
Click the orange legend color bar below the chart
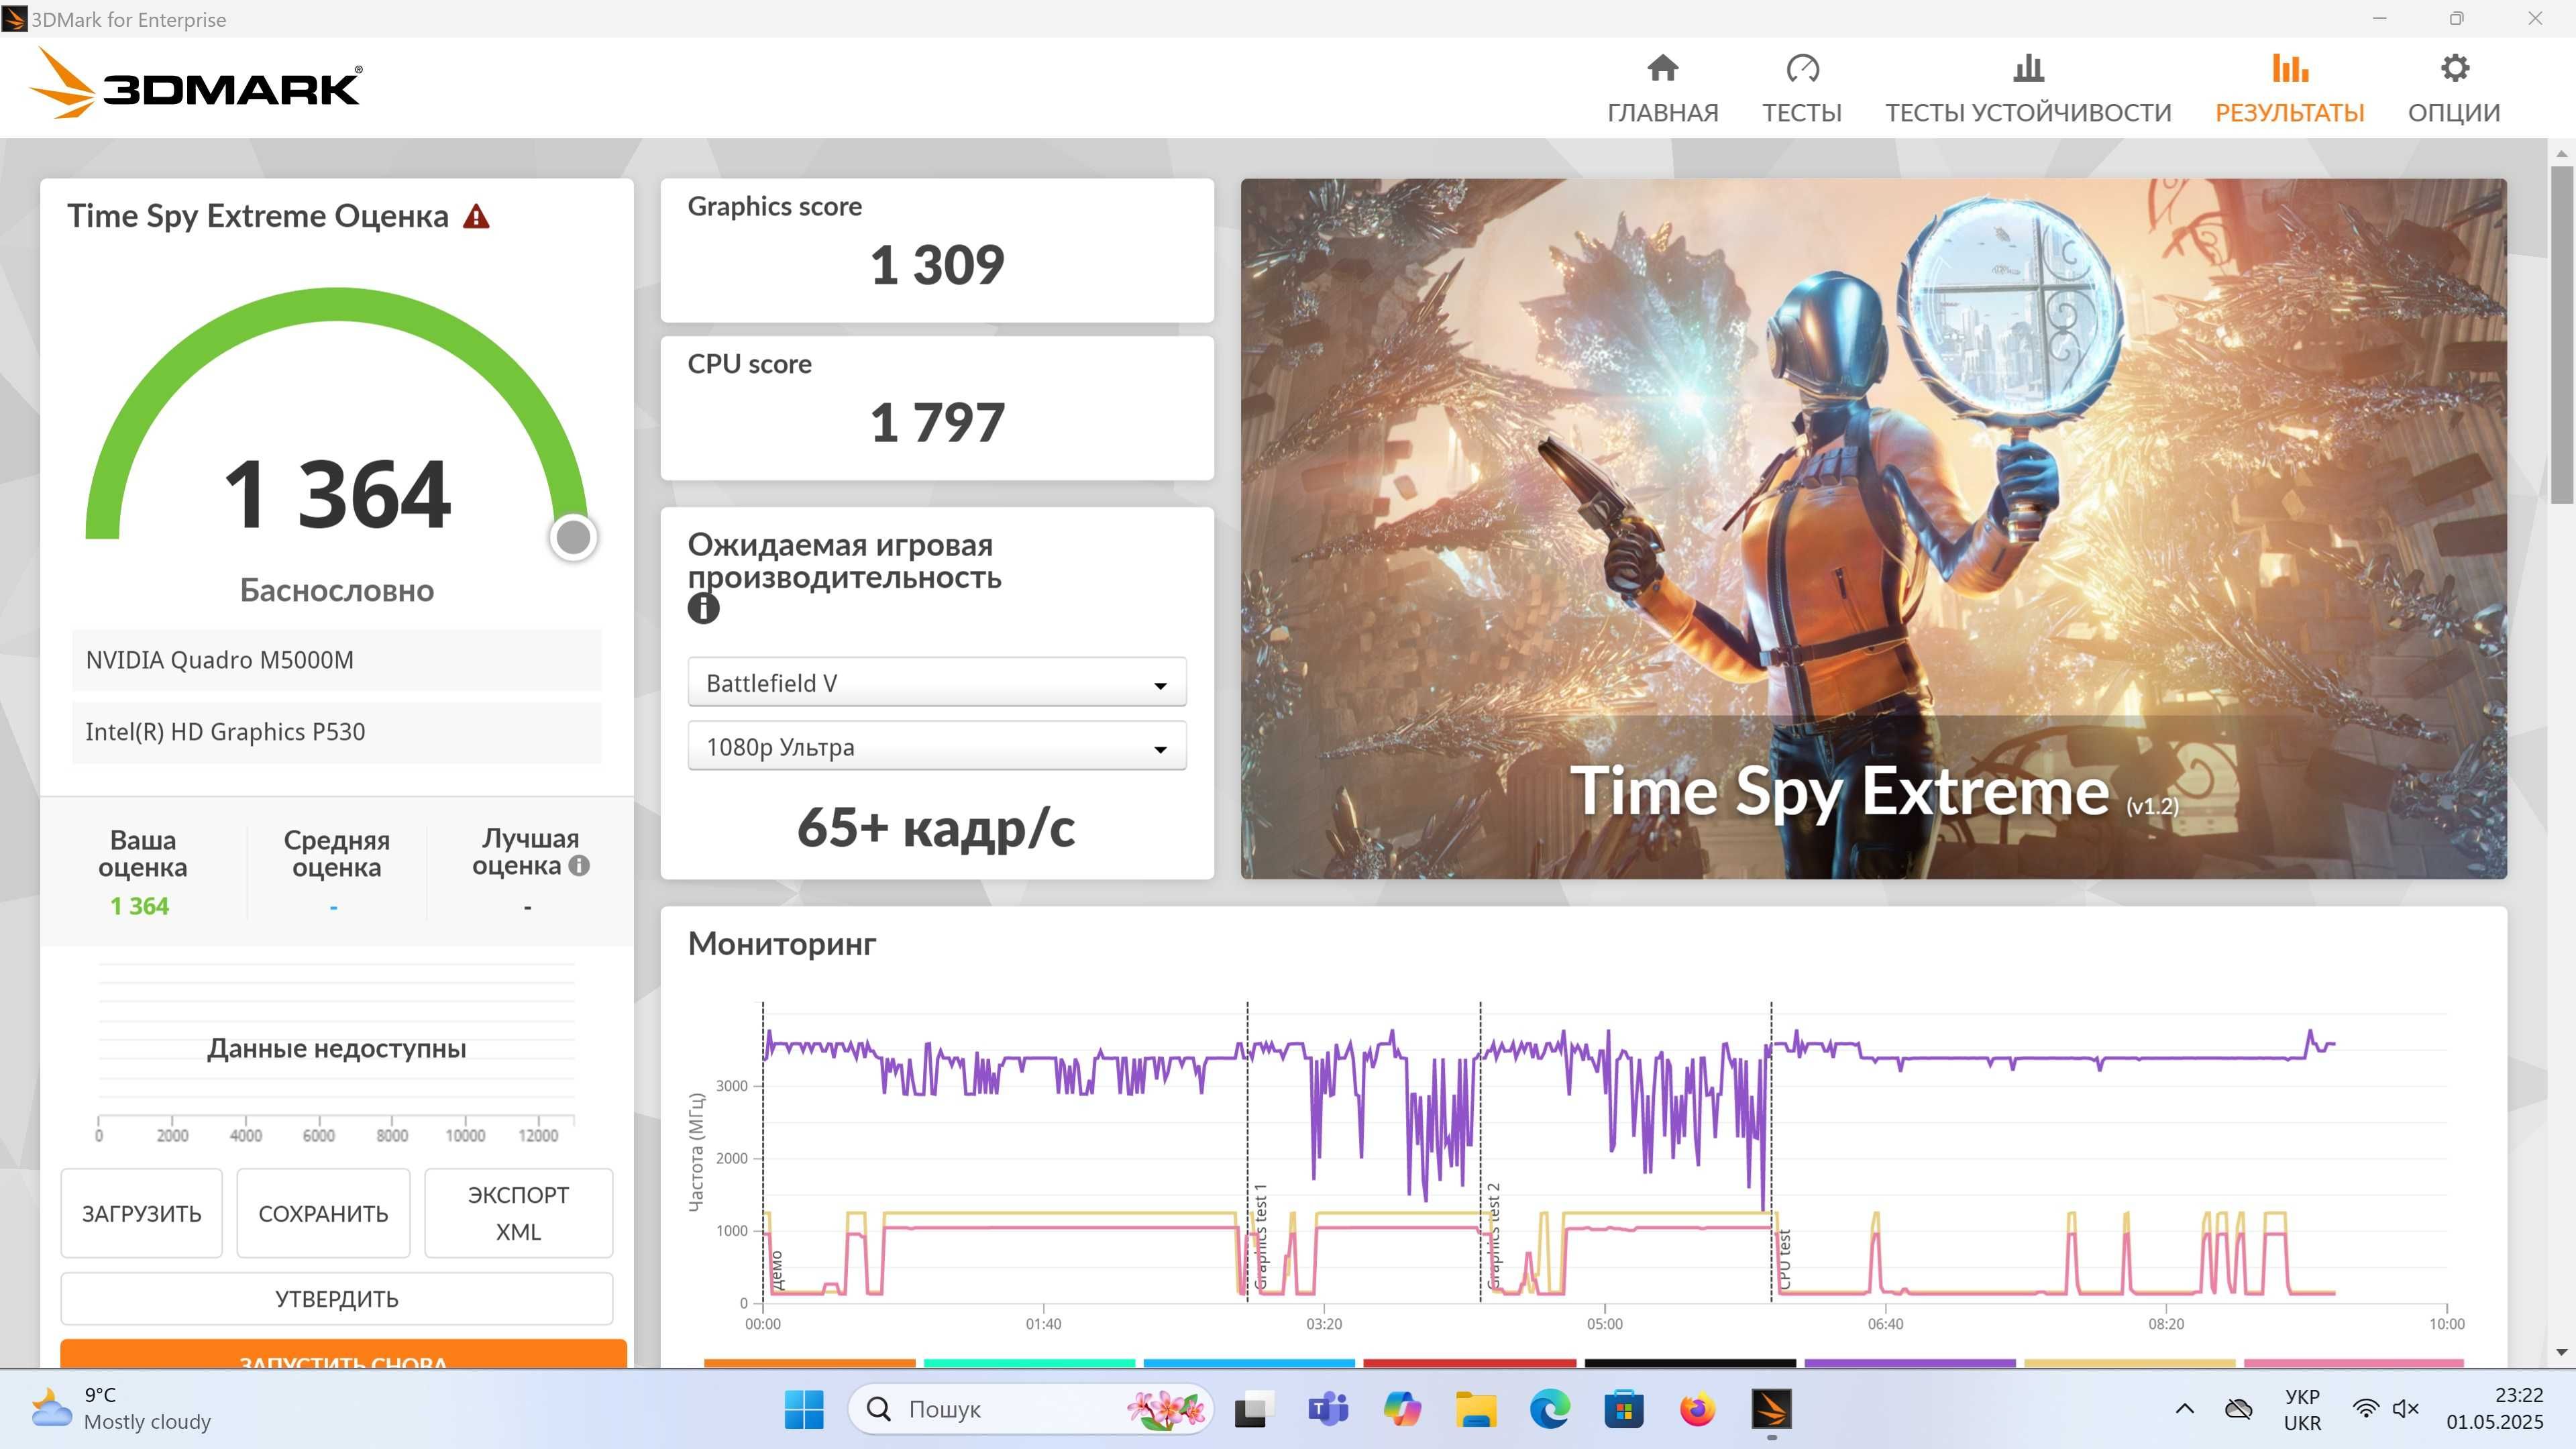(x=809, y=1363)
